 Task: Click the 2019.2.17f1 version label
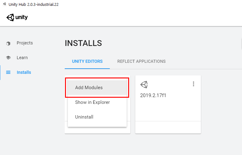pos(153,95)
